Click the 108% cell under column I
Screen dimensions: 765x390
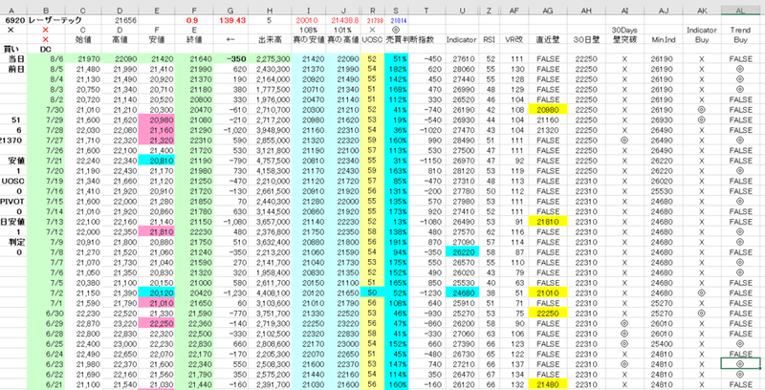pyautogui.click(x=308, y=31)
